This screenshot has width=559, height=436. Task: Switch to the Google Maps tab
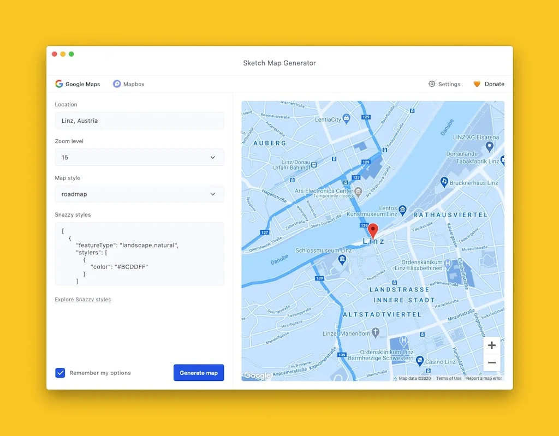78,84
